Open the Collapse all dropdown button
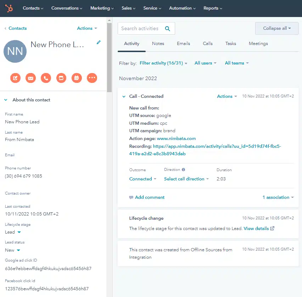This screenshot has width=302, height=297. pos(277,28)
